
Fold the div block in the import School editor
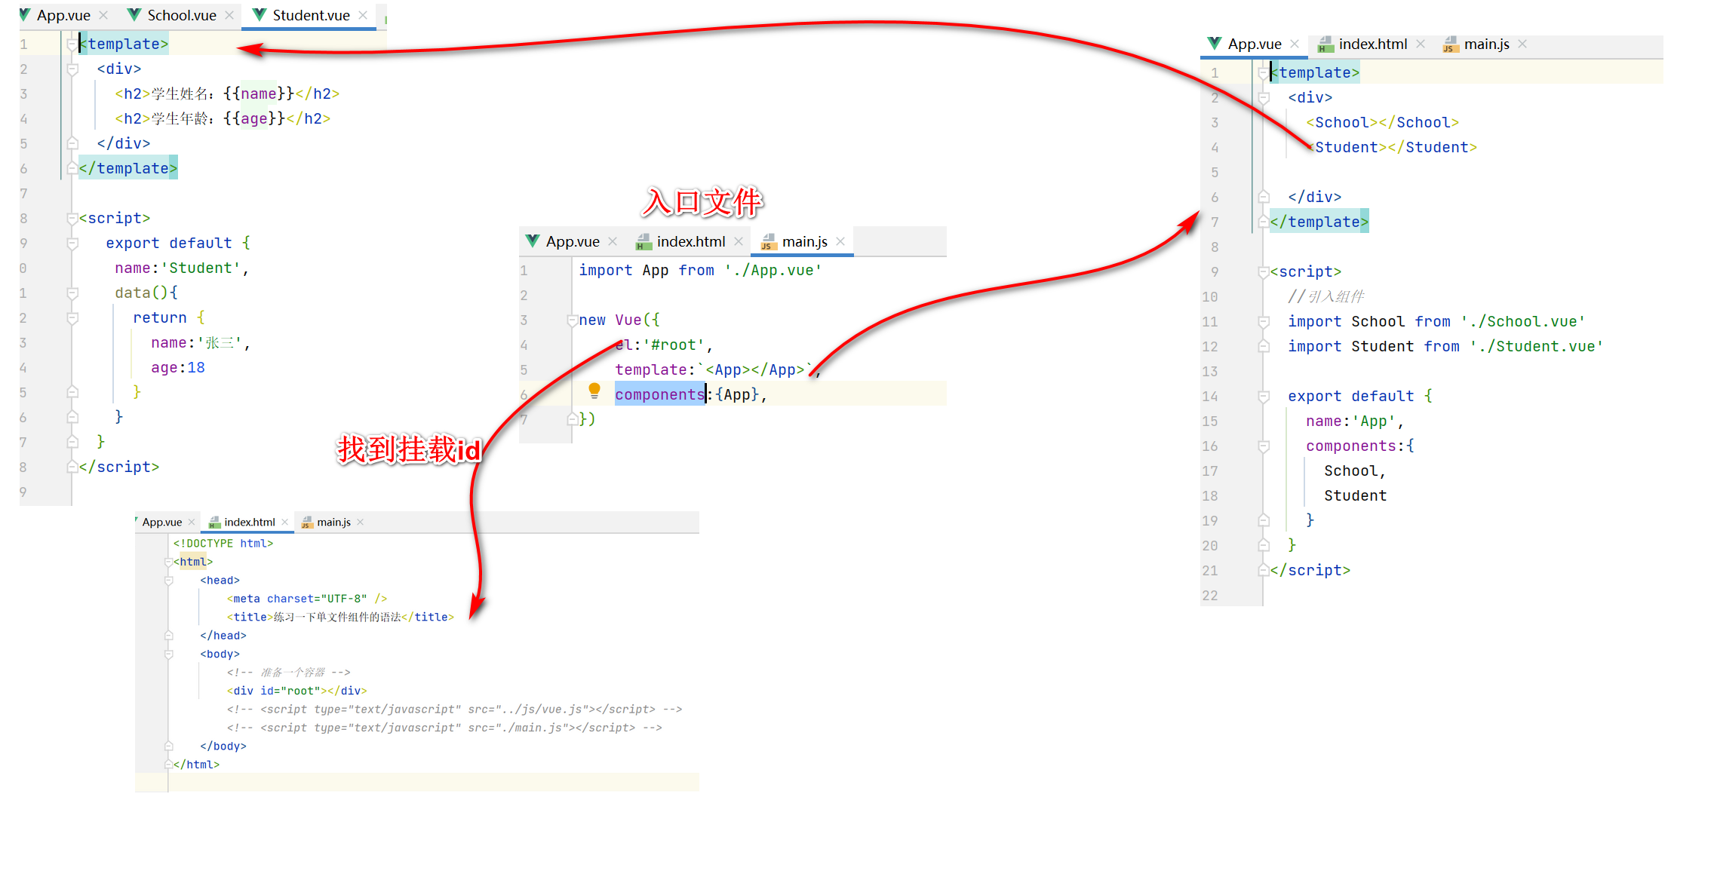tap(1264, 97)
